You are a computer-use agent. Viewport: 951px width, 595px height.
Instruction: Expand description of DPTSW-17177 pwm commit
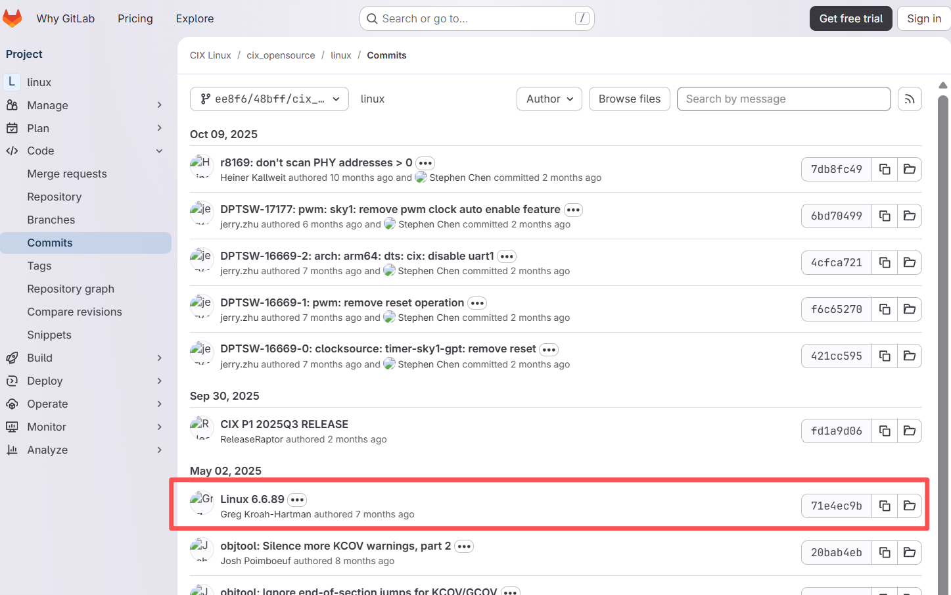(573, 210)
